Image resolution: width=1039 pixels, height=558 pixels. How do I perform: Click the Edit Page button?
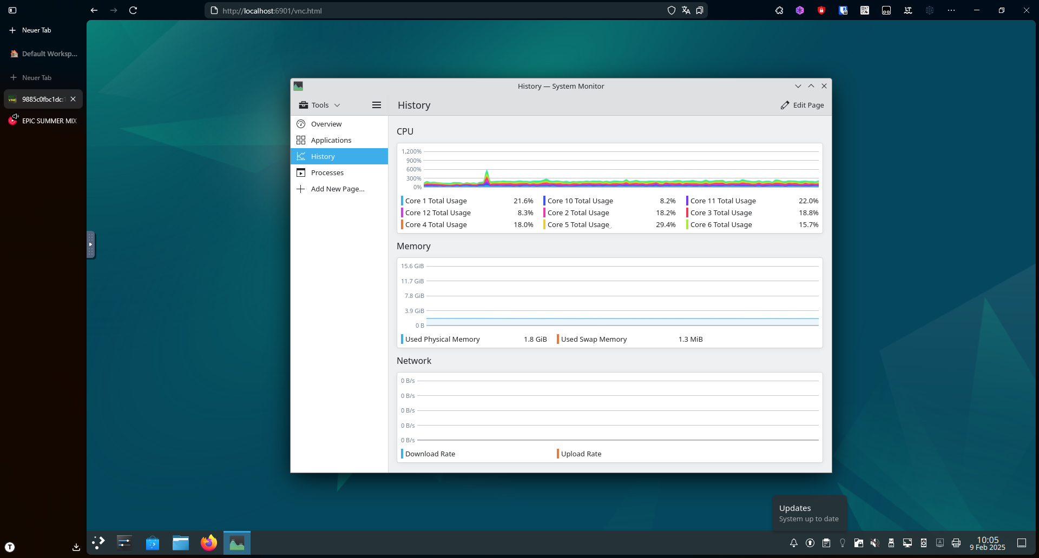point(802,105)
